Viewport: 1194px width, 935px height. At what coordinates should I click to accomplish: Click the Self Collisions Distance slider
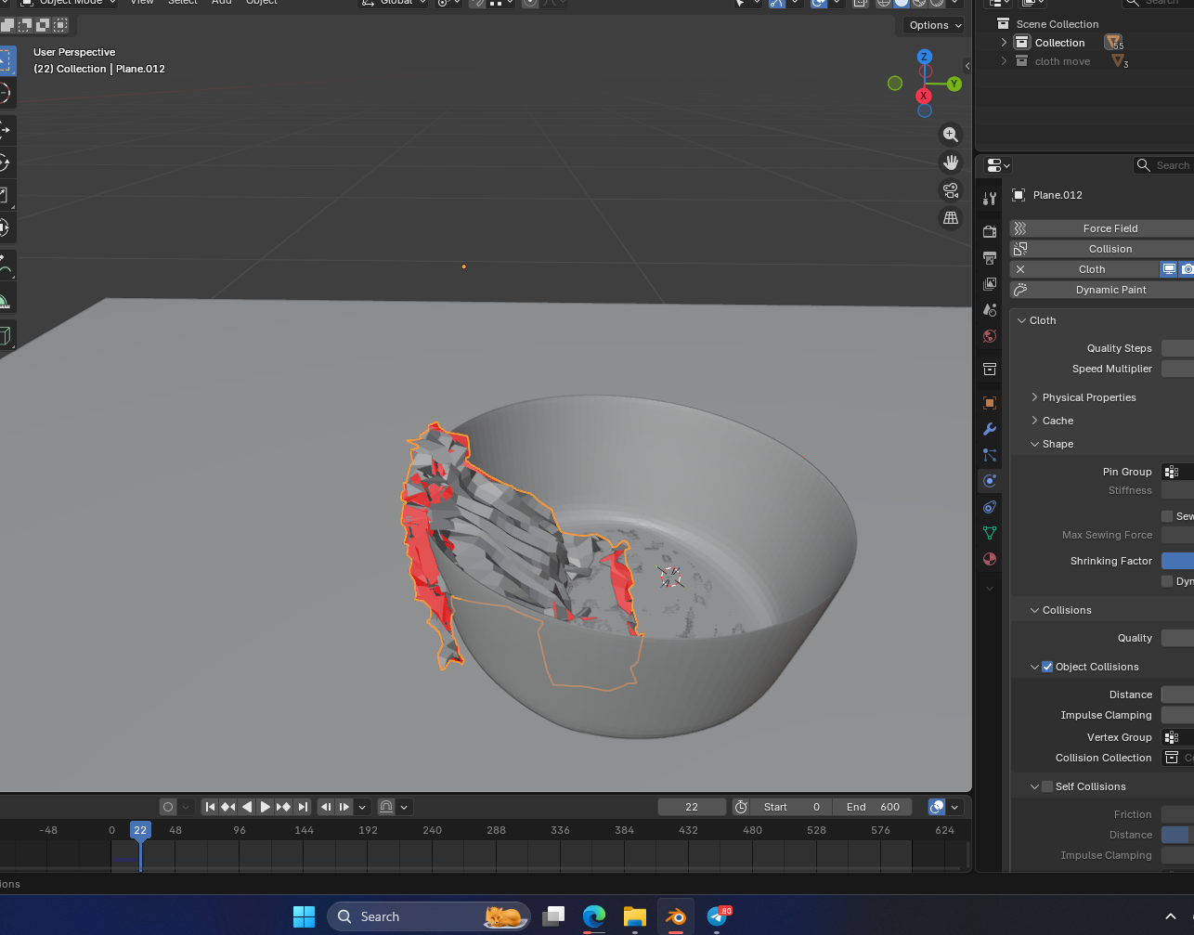(x=1177, y=835)
